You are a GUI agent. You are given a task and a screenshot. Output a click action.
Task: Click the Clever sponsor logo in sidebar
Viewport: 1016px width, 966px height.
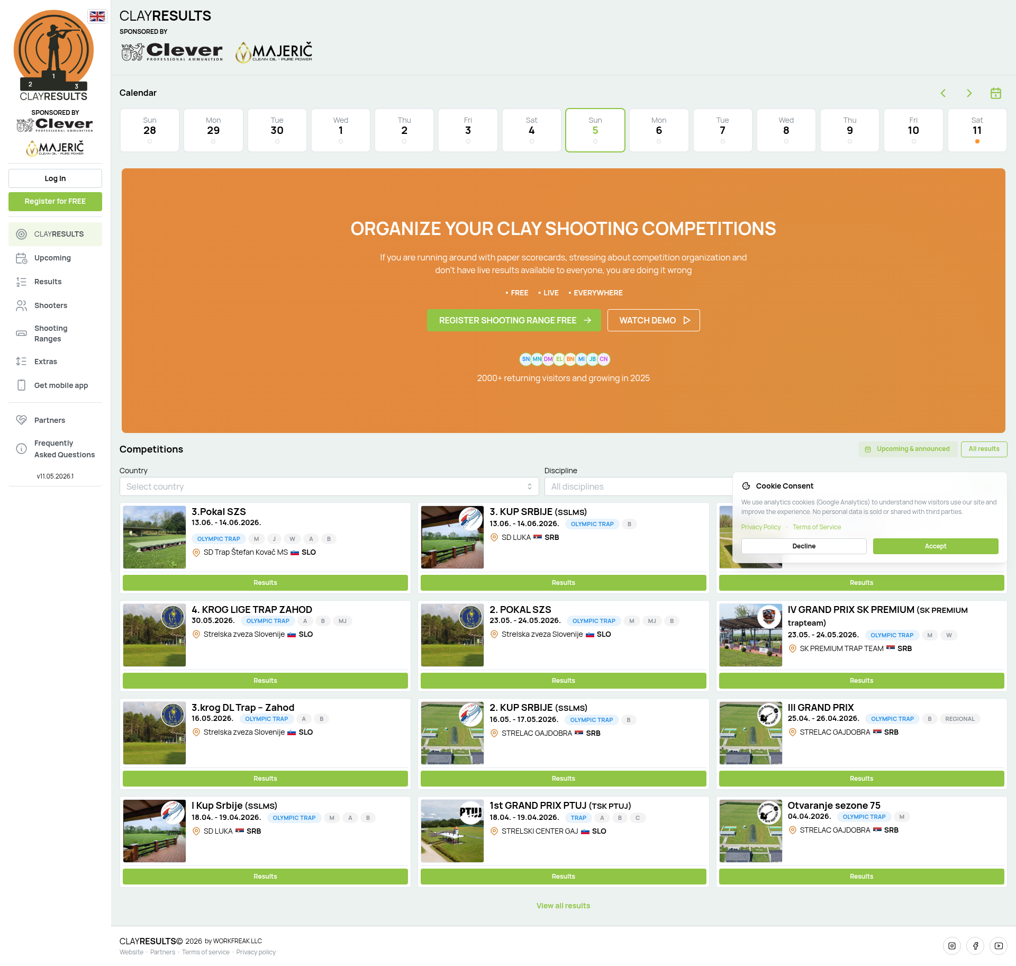click(x=55, y=125)
